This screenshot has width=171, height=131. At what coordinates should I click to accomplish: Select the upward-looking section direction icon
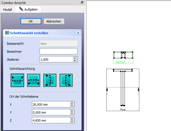pos(17,80)
